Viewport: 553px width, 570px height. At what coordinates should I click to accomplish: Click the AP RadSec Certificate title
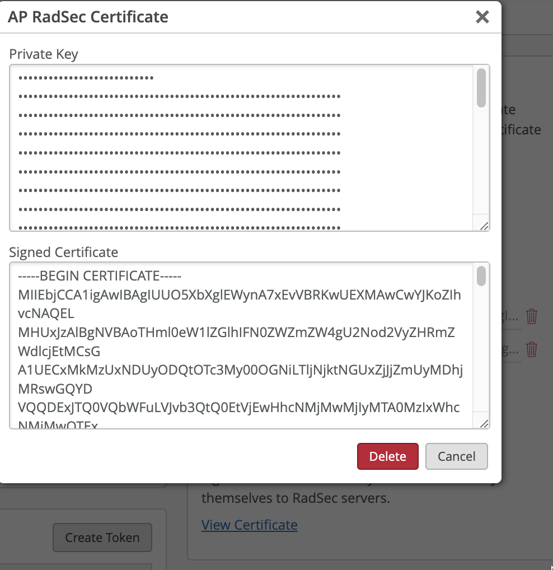[88, 17]
